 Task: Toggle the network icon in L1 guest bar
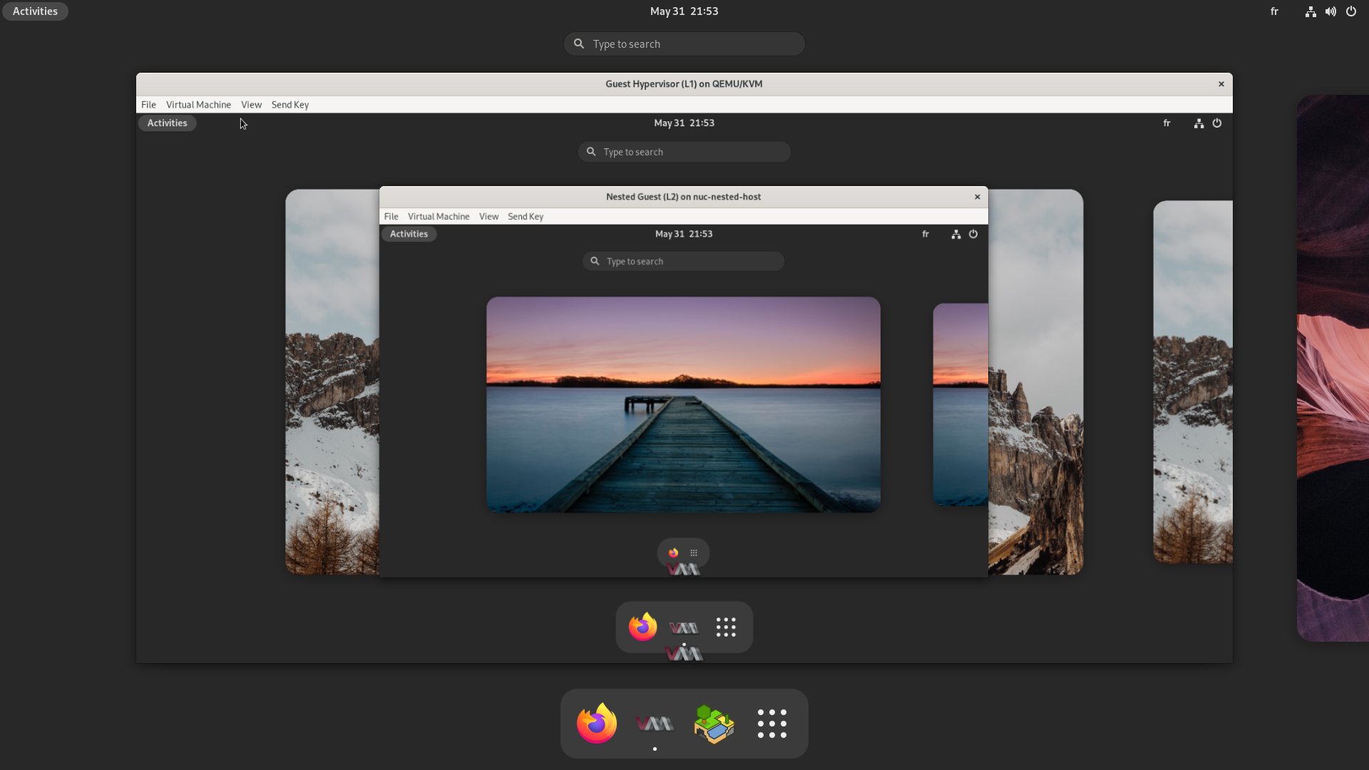click(x=1199, y=123)
